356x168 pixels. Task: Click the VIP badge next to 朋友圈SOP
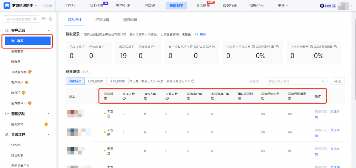click(30, 103)
